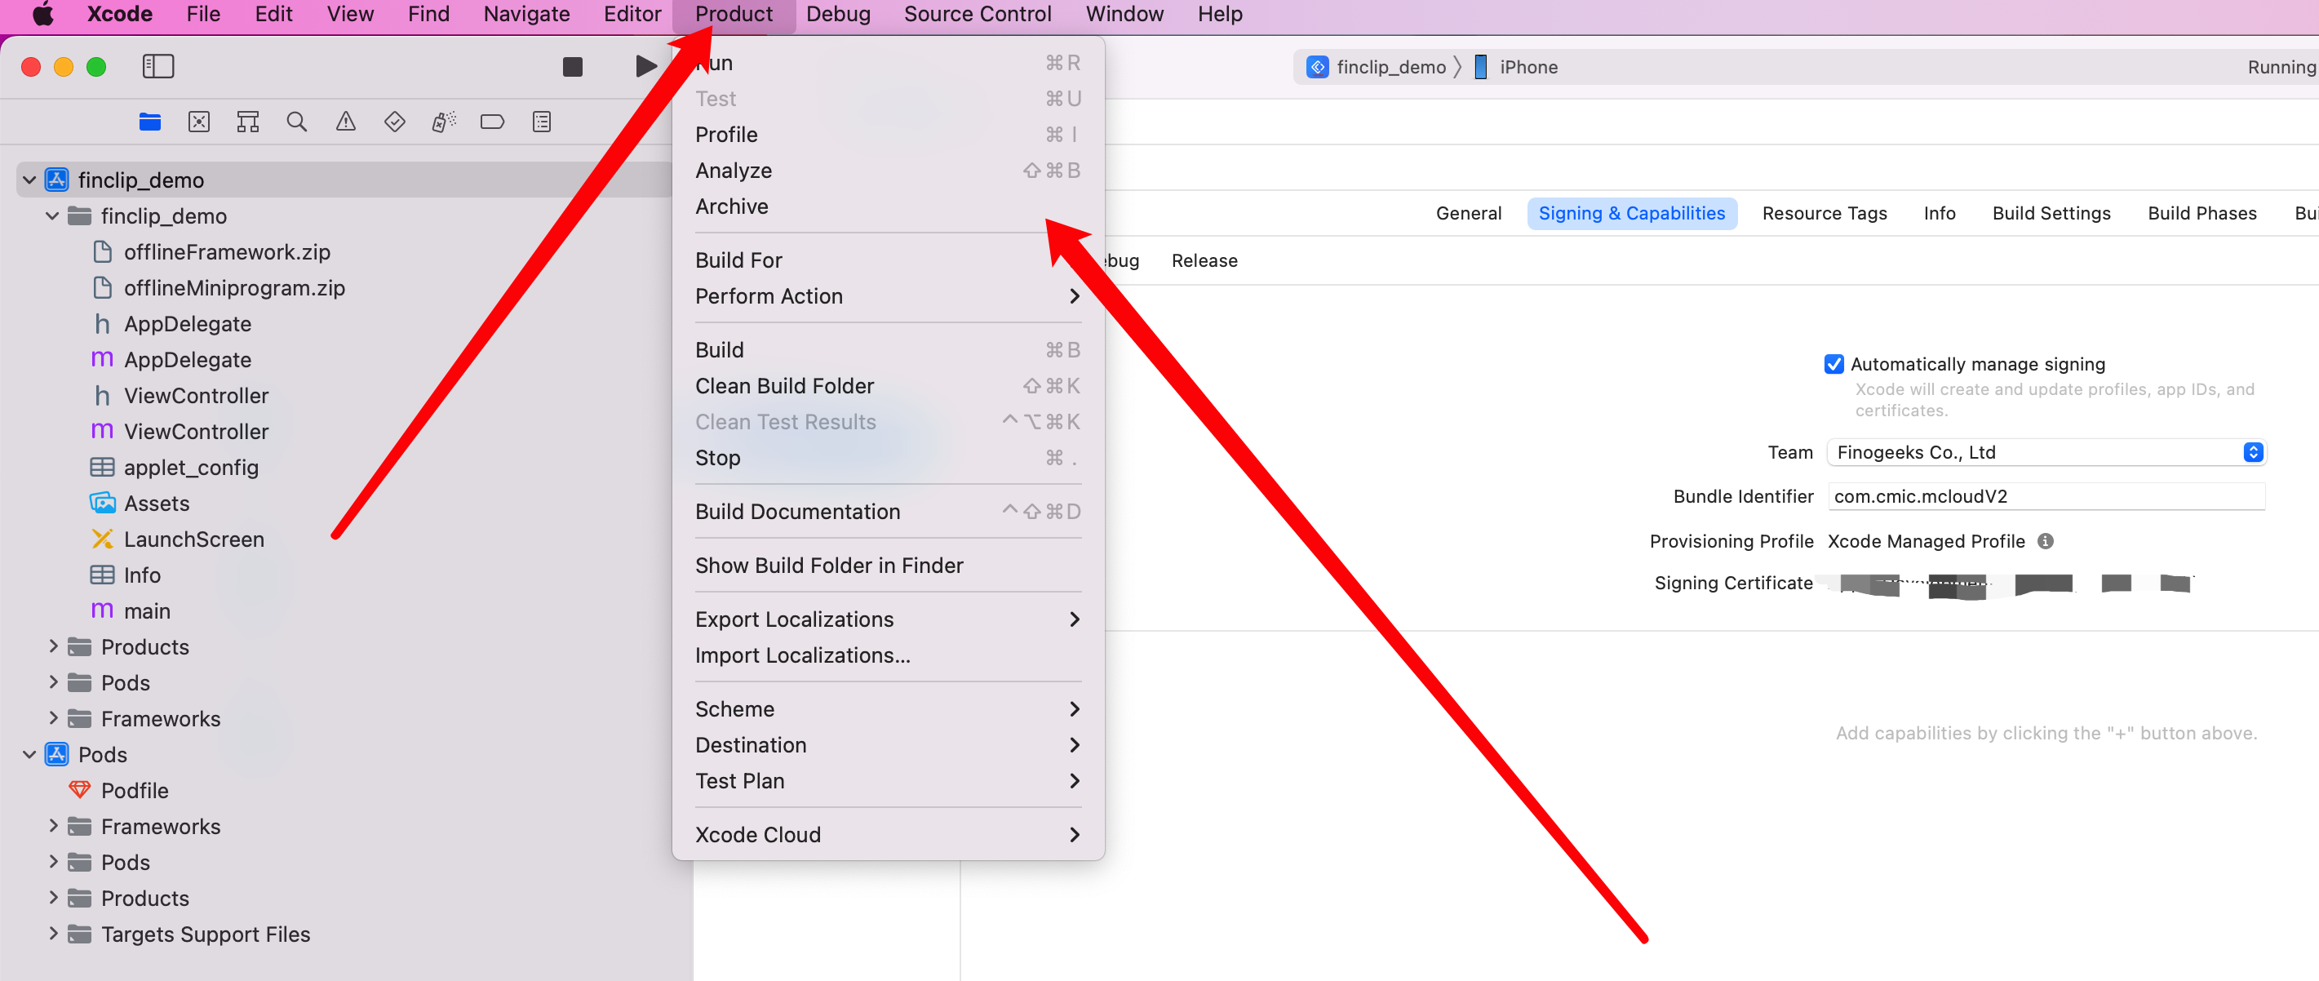The image size is (2319, 981).
Task: Open the Team dropdown Finogeeks Co., Ltd
Action: (x=2045, y=452)
